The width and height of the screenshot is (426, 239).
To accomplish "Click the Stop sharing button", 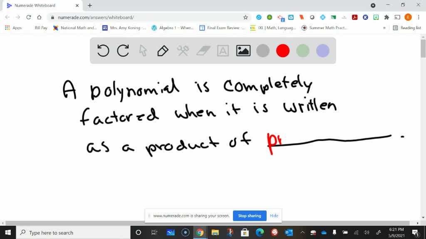I will pos(250,216).
